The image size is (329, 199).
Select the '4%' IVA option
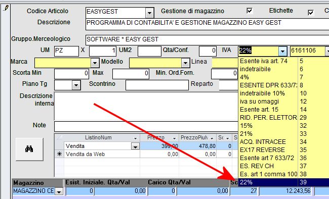283,77
